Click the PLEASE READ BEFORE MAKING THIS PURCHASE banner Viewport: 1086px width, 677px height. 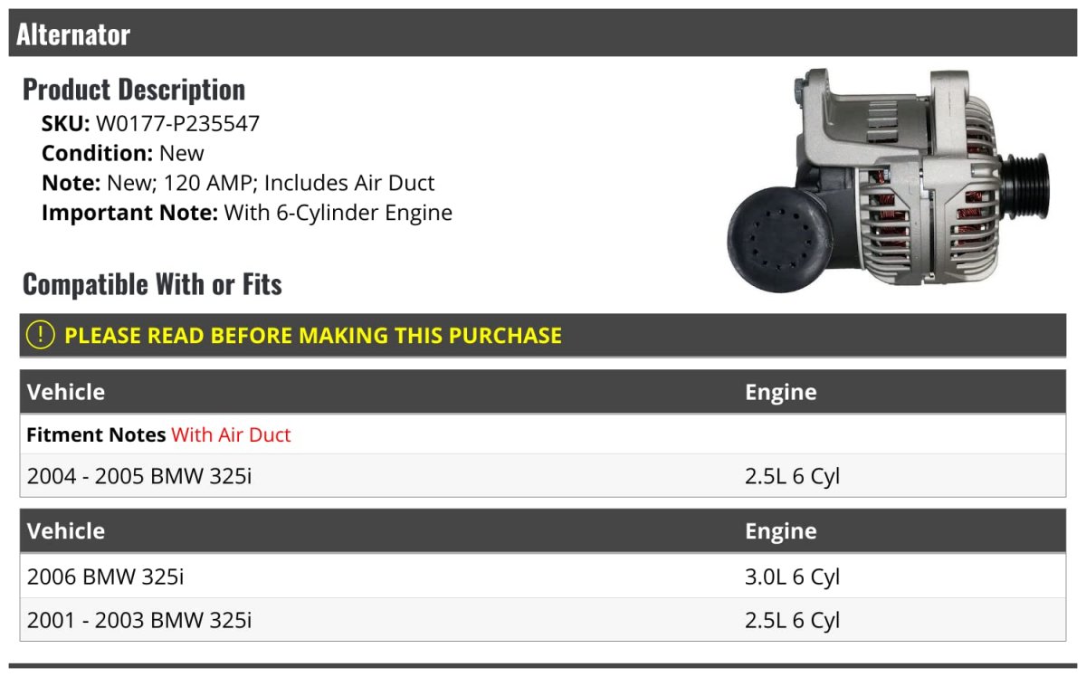312,336
